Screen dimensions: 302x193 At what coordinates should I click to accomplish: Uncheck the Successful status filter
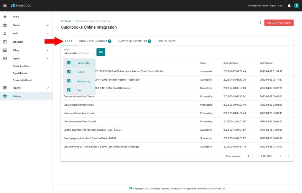(69, 63)
